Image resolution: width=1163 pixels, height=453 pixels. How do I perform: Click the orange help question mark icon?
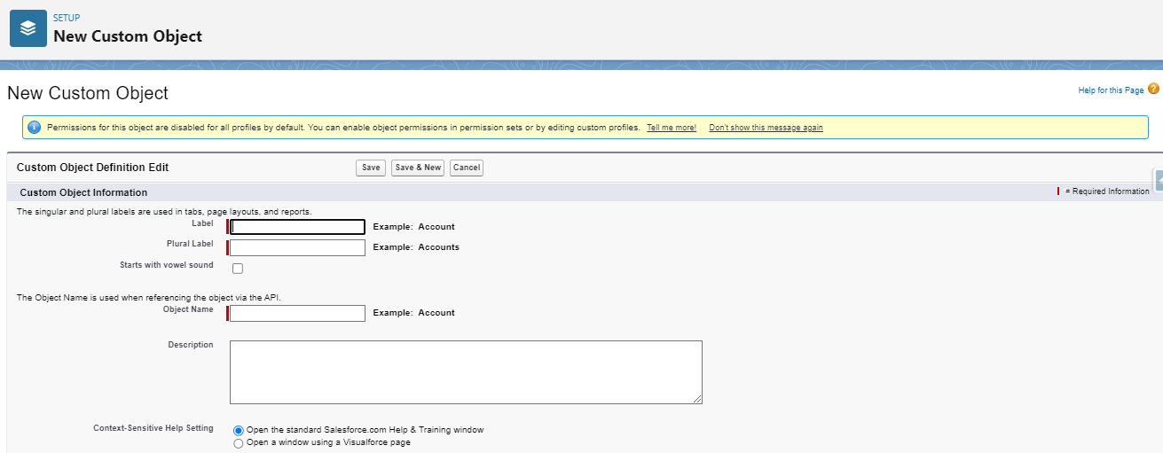coord(1153,89)
